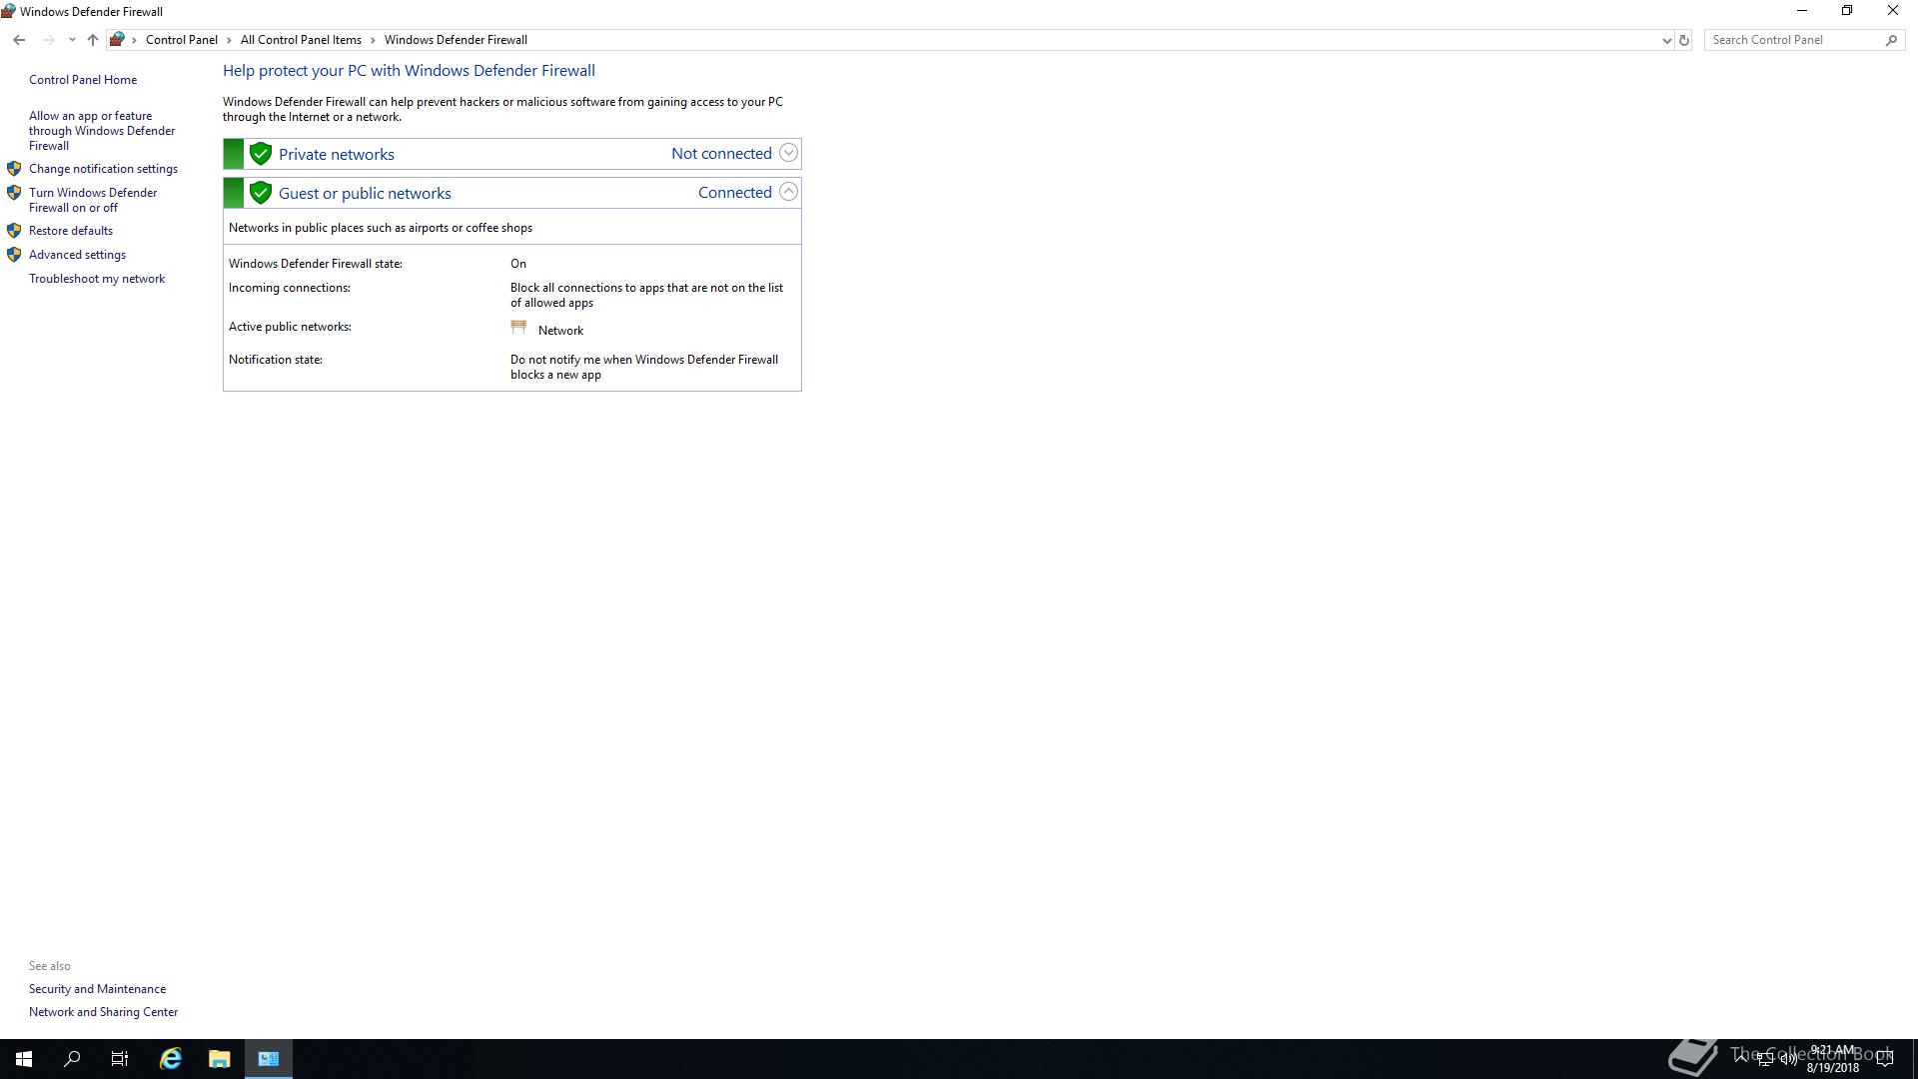
Task: Launch Internet Explorer from the taskbar
Action: pyautogui.click(x=171, y=1059)
